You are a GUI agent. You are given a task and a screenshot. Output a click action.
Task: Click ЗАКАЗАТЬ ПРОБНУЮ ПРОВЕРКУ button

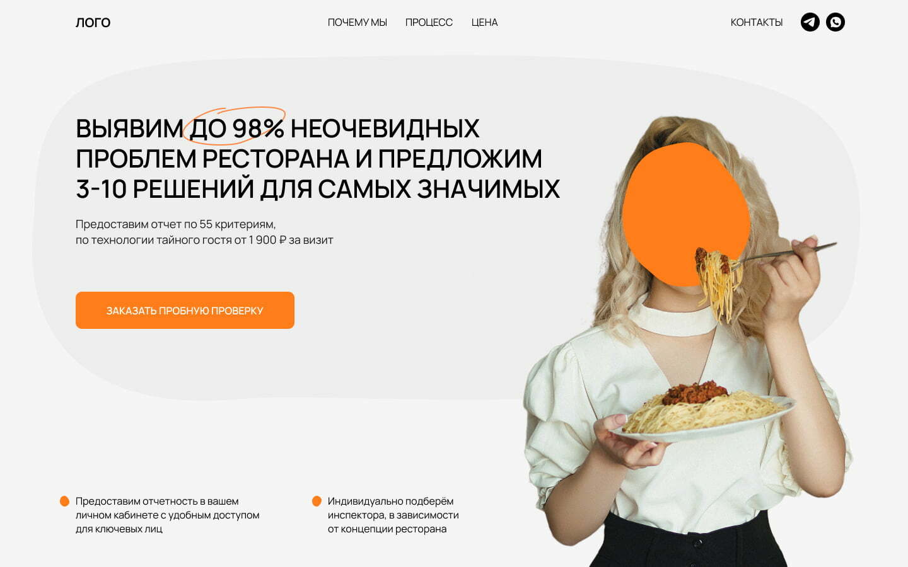[x=185, y=310]
